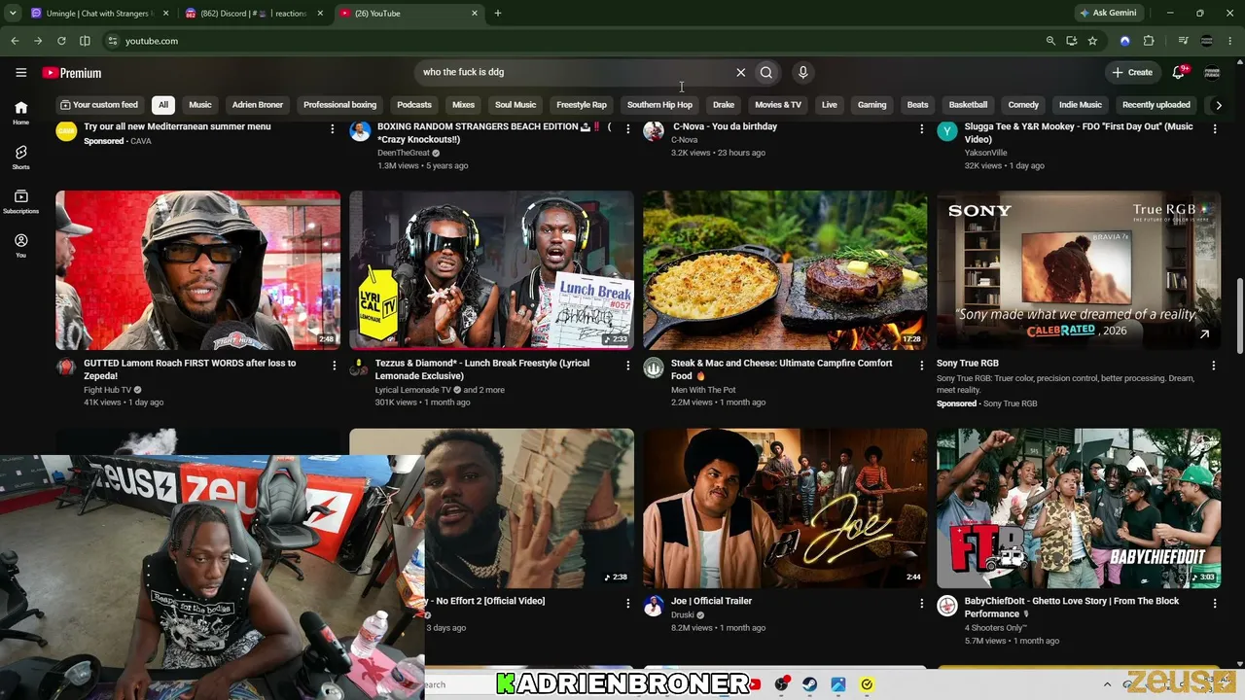Open the notifications bell

[1179, 72]
